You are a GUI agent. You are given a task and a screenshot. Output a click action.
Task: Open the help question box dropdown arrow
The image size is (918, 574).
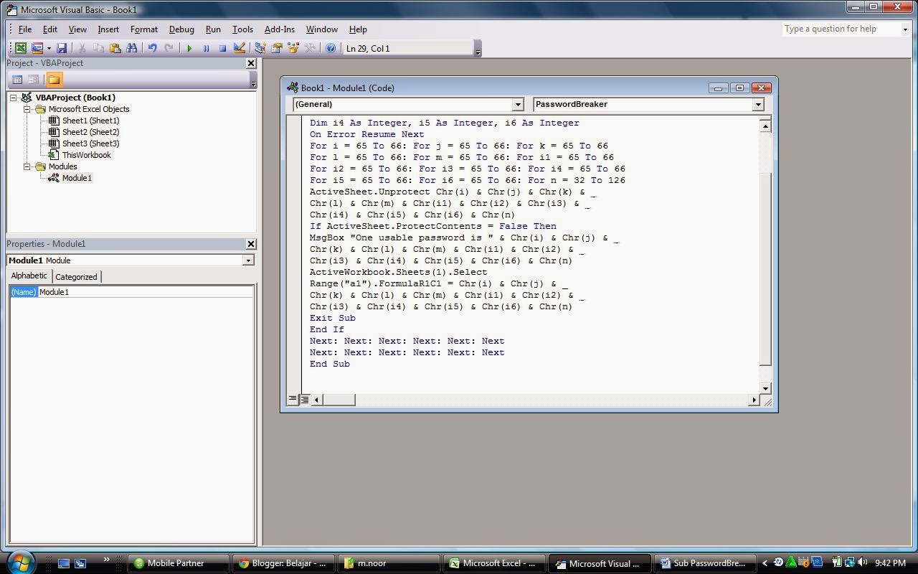[904, 29]
